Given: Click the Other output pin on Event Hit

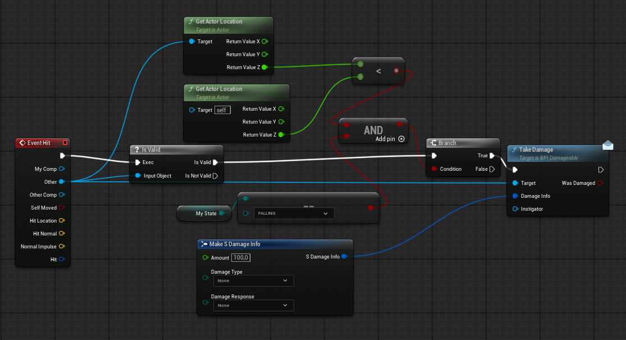Looking at the screenshot, I should tap(62, 182).
